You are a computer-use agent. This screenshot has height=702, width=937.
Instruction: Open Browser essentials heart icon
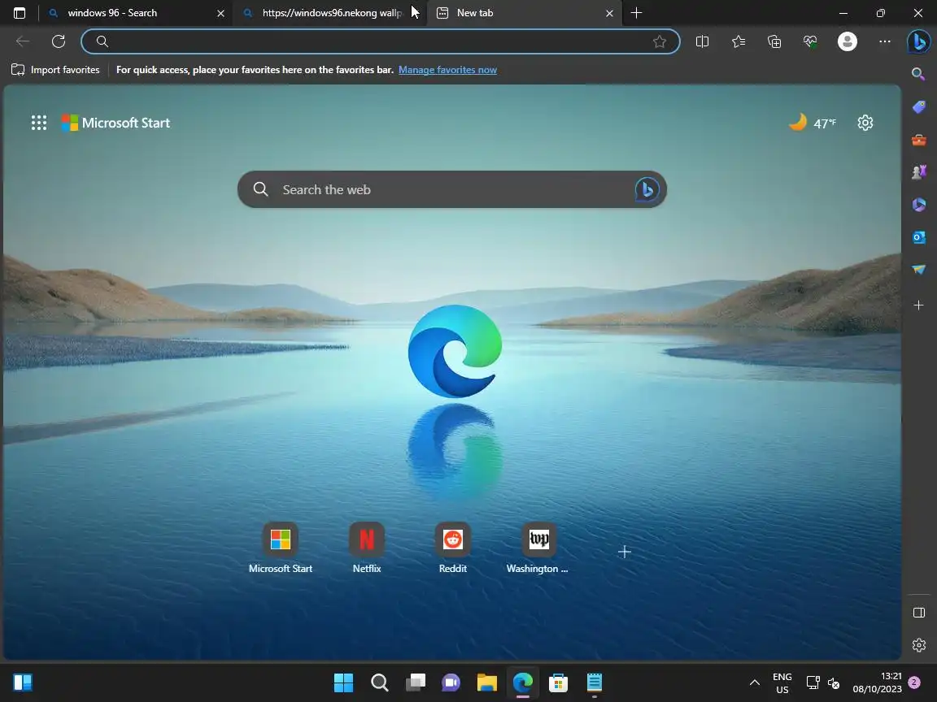(810, 41)
